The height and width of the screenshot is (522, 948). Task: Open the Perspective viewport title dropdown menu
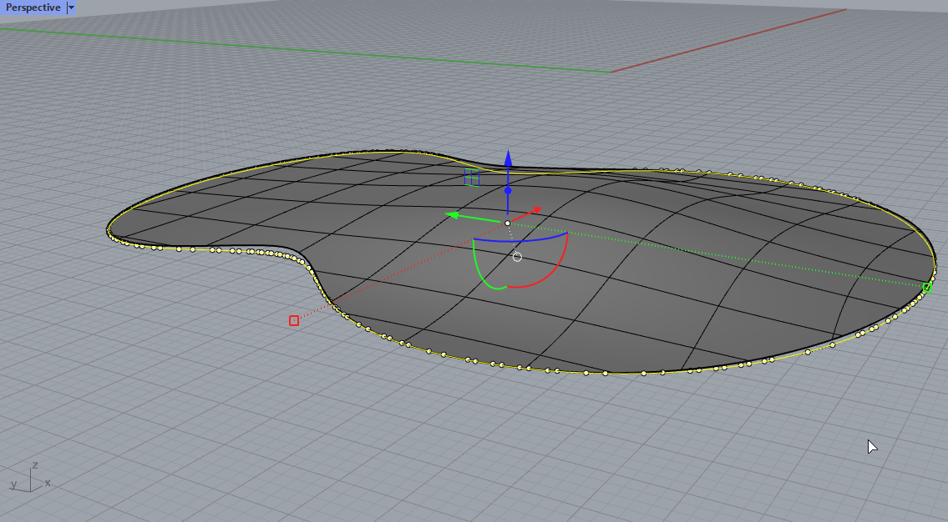(71, 8)
